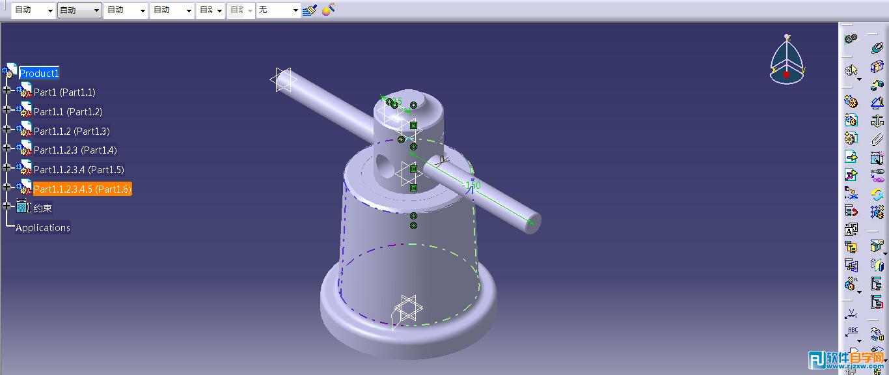Select highlighted Part1.1.2.3.4.5 (Part1.6) label
This screenshot has width=889, height=375.
coord(83,189)
